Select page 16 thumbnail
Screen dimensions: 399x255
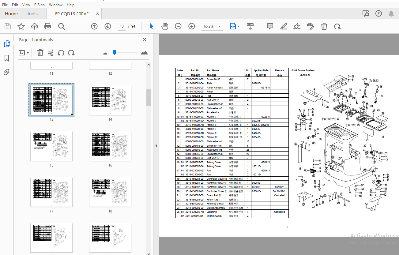[110, 146]
